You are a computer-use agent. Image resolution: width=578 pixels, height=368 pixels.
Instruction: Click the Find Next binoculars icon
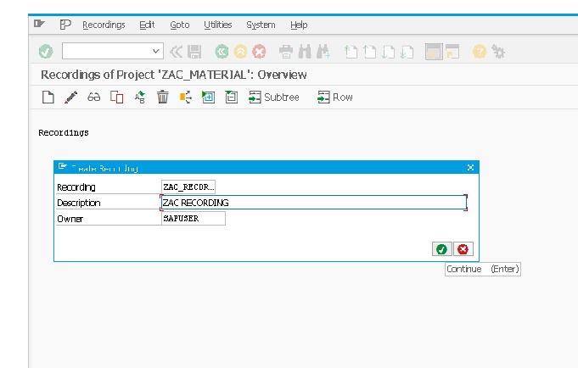tap(323, 52)
